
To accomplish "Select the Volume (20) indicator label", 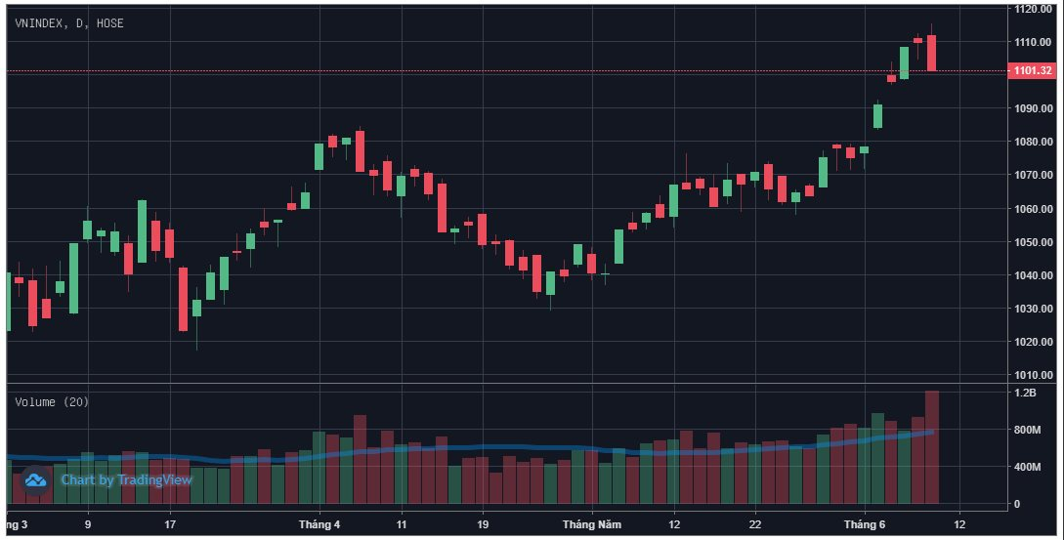I will coord(52,401).
